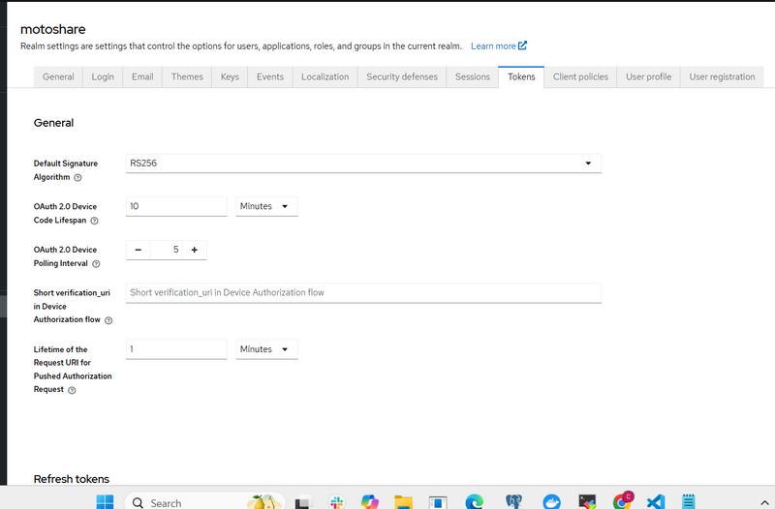Show help for OAuth 2.0 Device Code Lifespan
This screenshot has width=775, height=509.
click(x=94, y=221)
